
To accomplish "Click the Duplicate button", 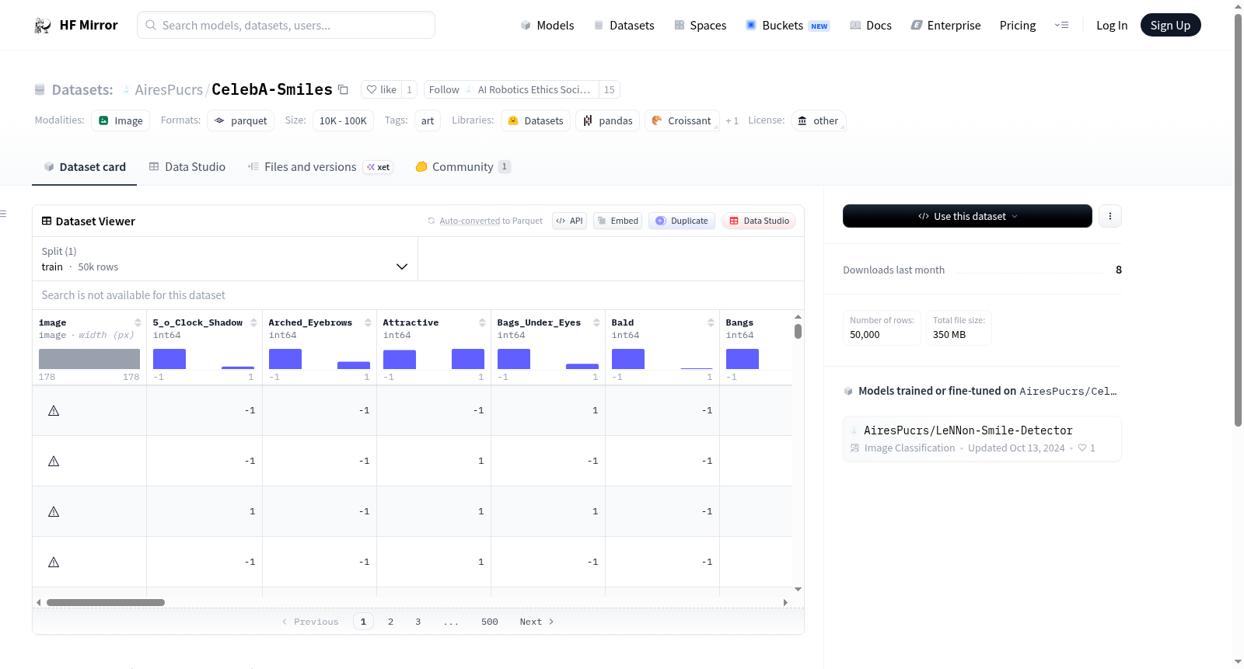I will (682, 221).
